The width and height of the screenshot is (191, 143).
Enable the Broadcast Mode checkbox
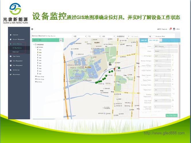(154, 36)
